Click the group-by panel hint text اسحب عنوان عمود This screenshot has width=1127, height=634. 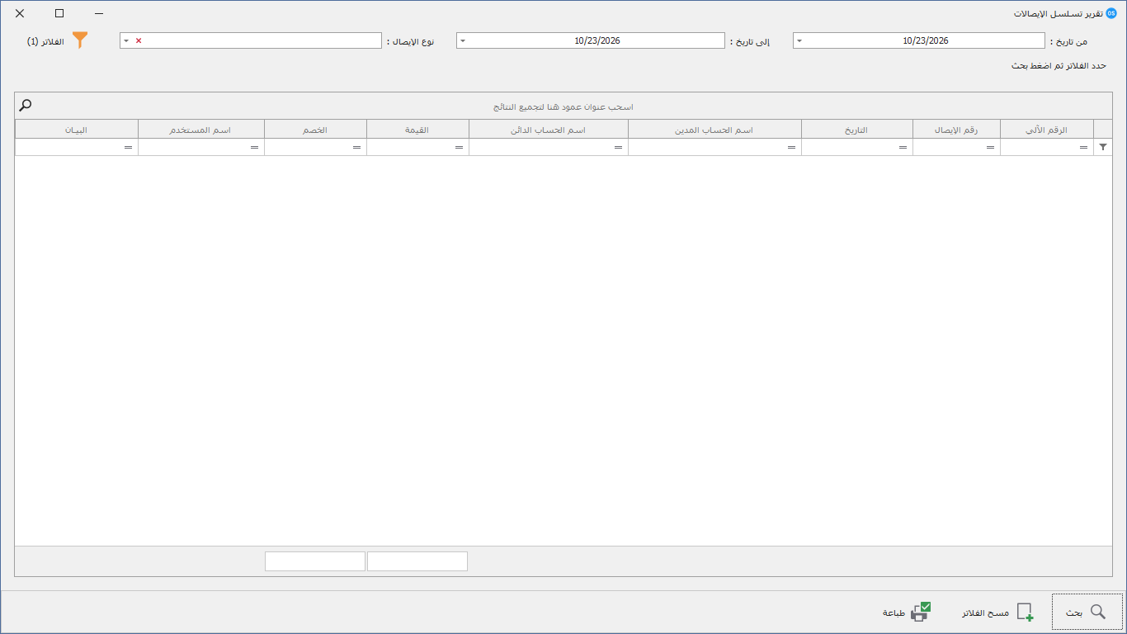pyautogui.click(x=563, y=106)
